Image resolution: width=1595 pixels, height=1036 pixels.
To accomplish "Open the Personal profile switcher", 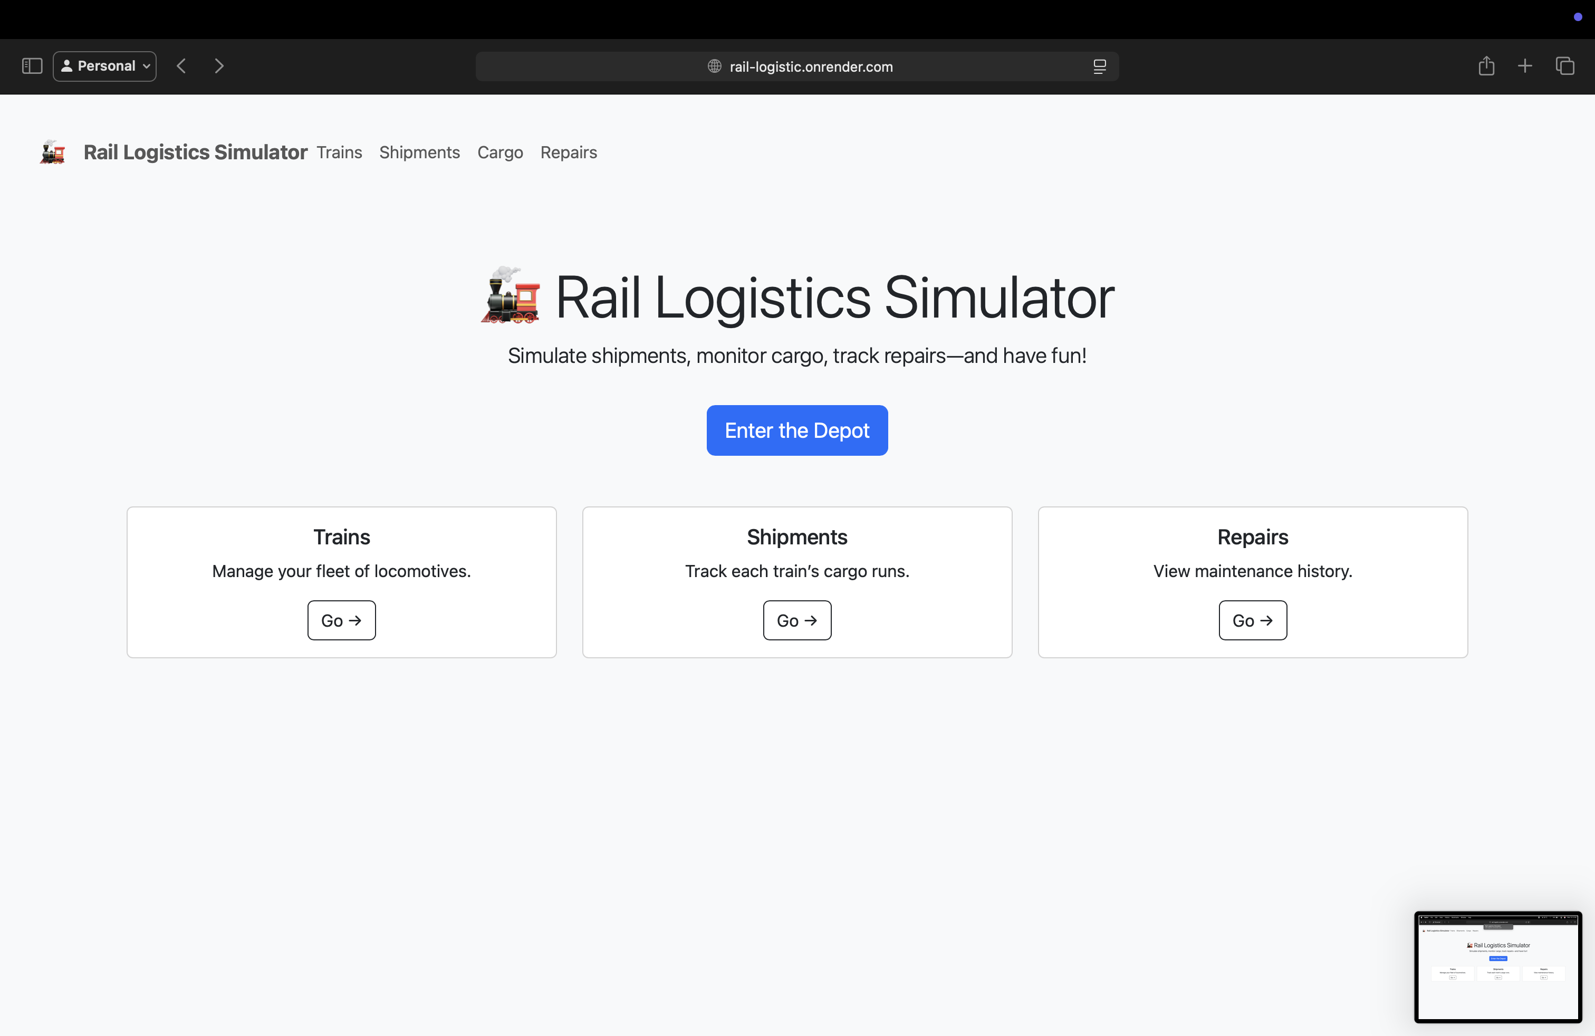I will [x=104, y=65].
